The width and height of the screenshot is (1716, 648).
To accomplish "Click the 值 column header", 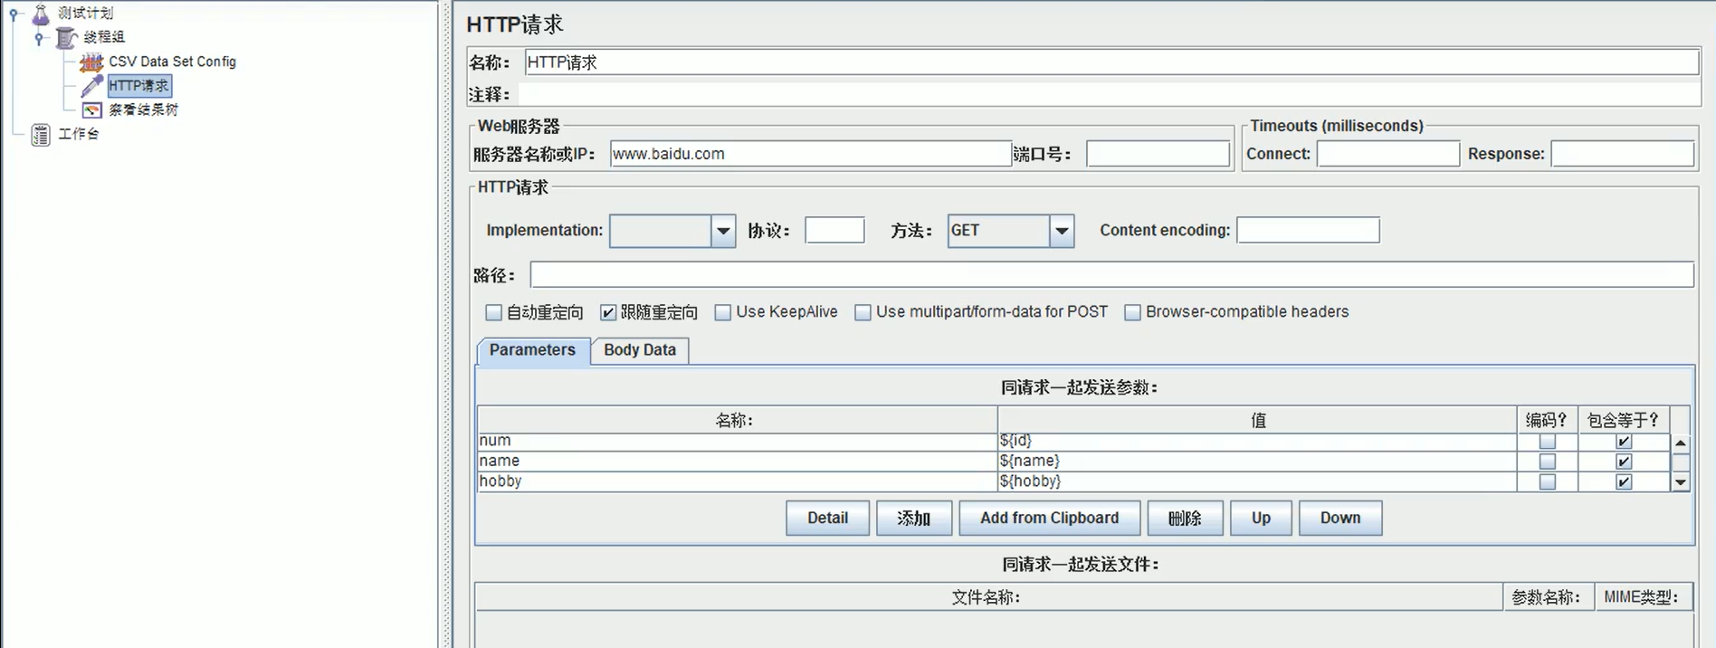I will 1257,420.
